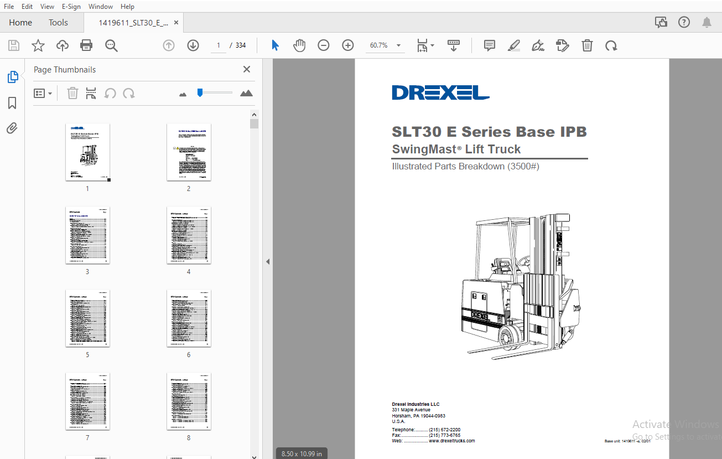Delete pages via thumbnails panel trash icon
The height and width of the screenshot is (459, 722).
coord(72,93)
